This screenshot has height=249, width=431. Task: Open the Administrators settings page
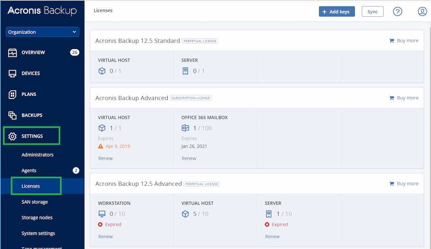(37, 155)
